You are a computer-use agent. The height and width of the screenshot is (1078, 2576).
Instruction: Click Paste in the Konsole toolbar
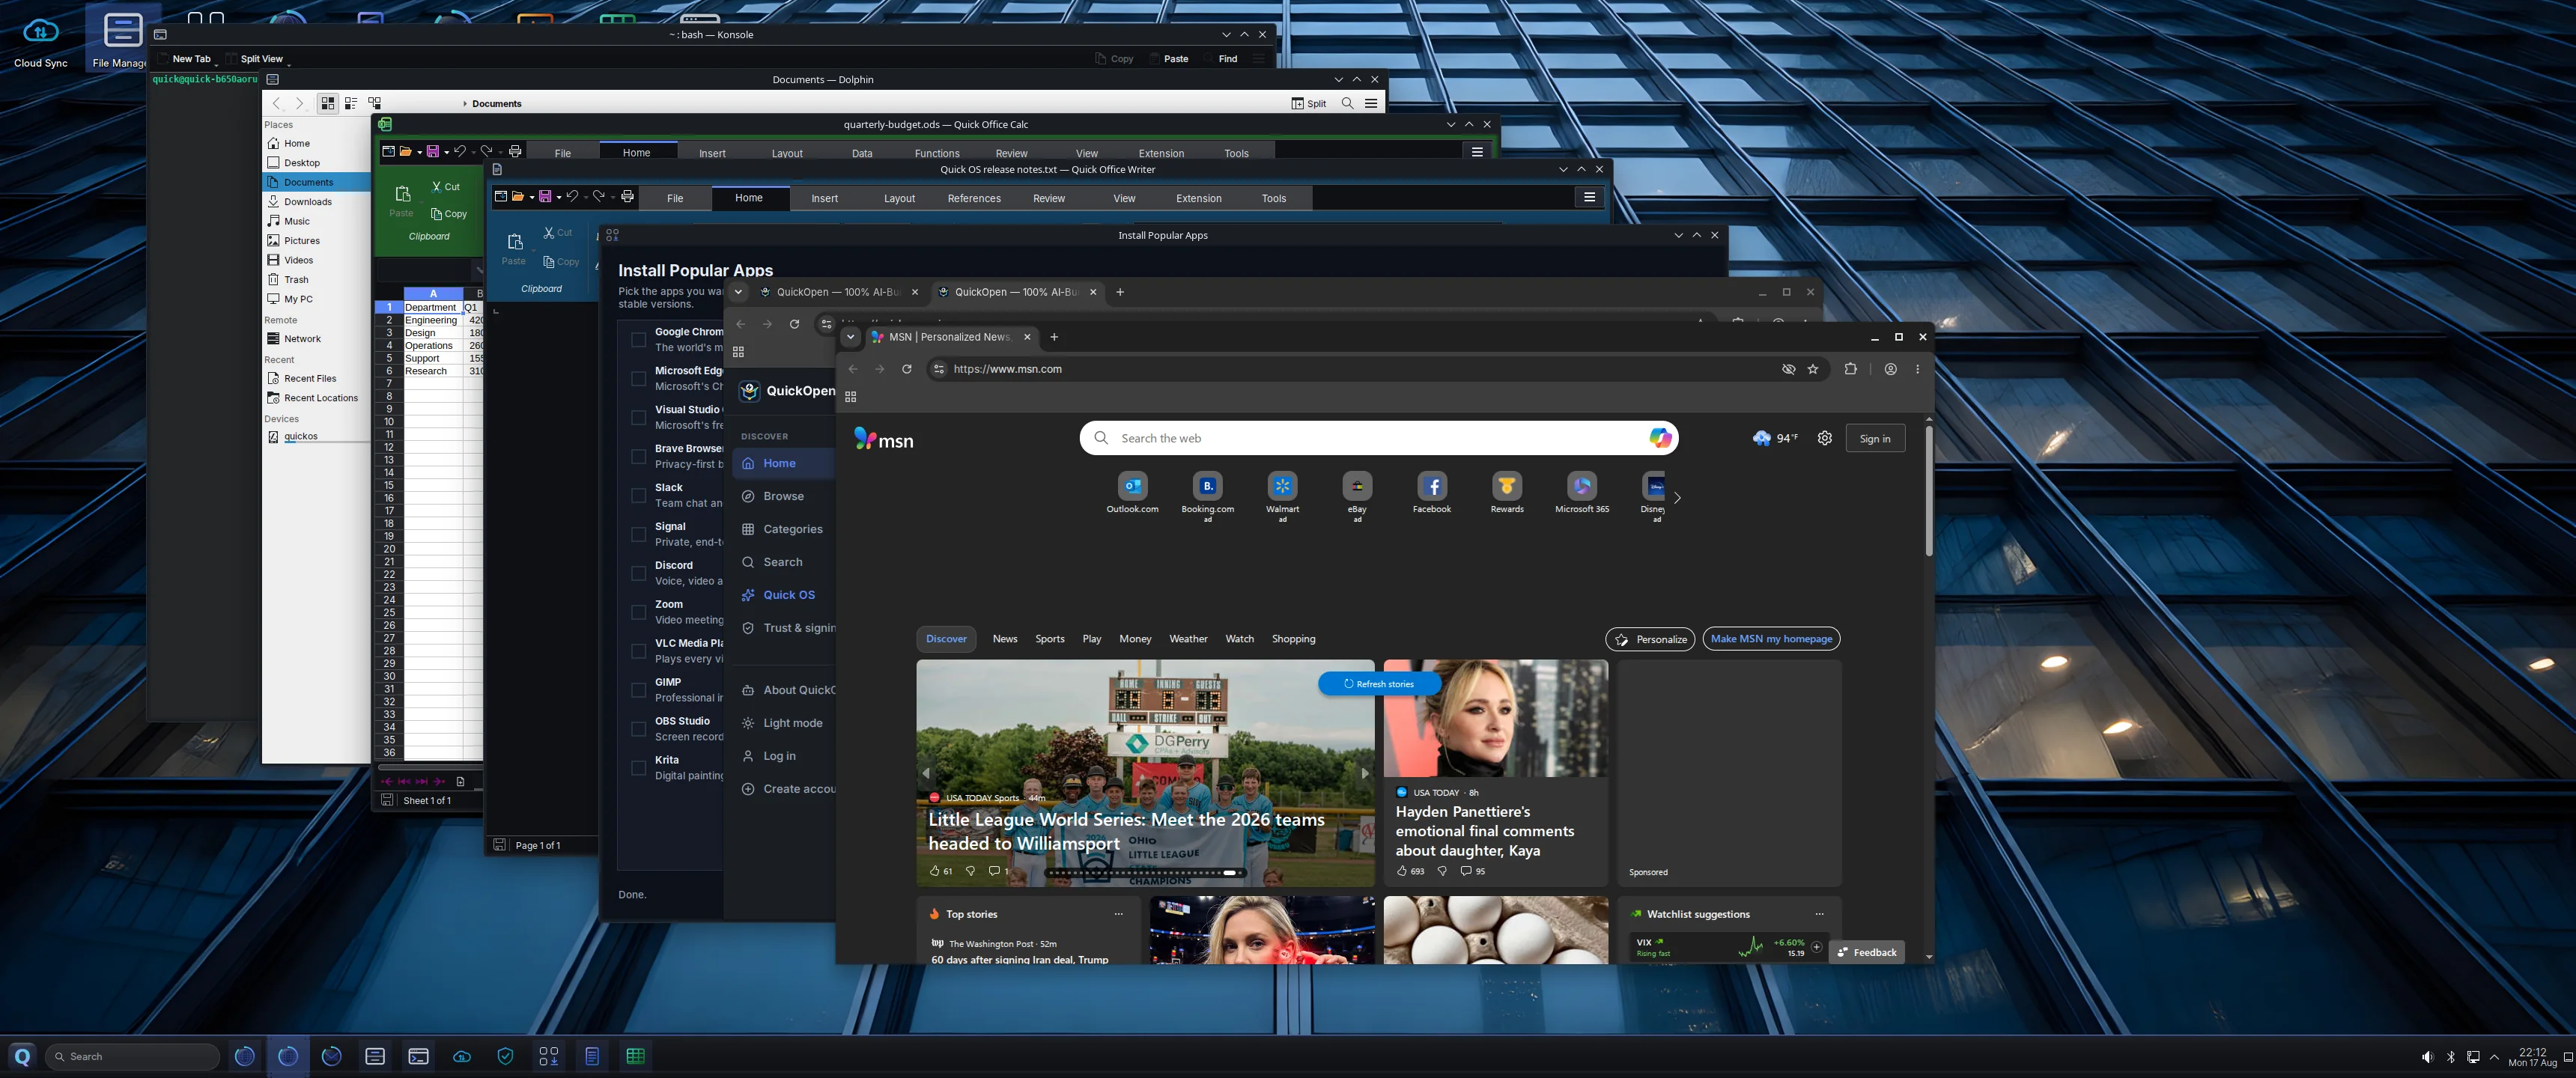1168,59
